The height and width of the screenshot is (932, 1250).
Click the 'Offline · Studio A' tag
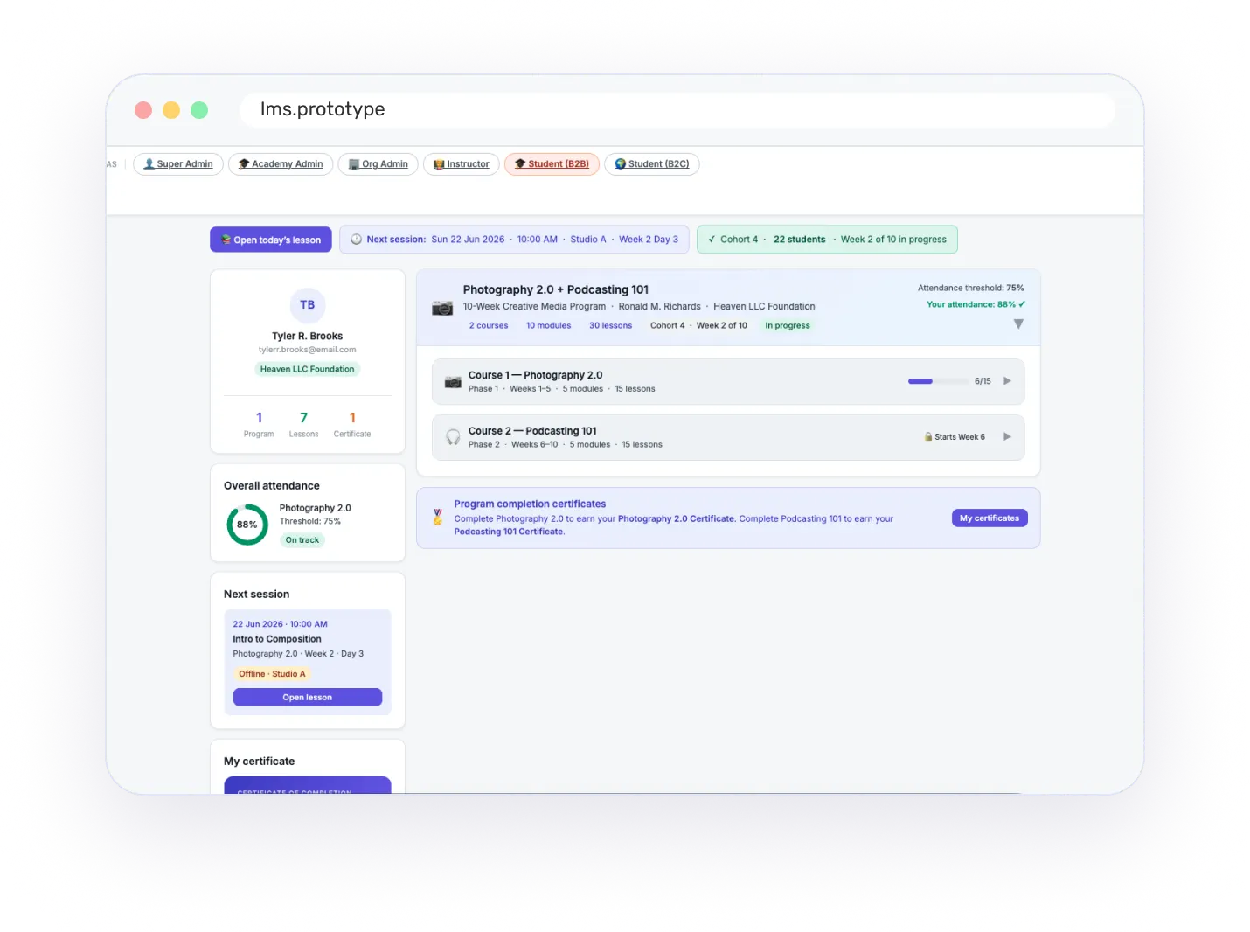click(273, 674)
